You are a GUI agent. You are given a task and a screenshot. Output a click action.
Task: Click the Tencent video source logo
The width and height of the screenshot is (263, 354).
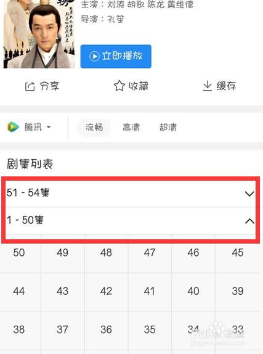tap(14, 127)
